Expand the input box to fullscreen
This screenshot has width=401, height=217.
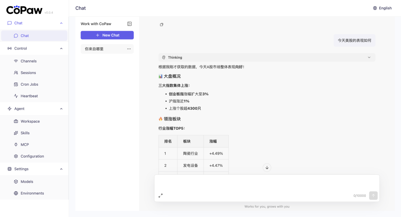click(160, 196)
